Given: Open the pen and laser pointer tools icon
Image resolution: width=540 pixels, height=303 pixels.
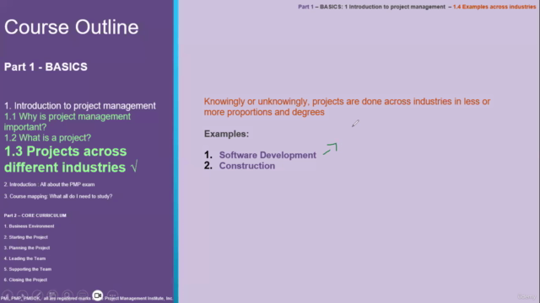Looking at the screenshot, I should (37, 295).
